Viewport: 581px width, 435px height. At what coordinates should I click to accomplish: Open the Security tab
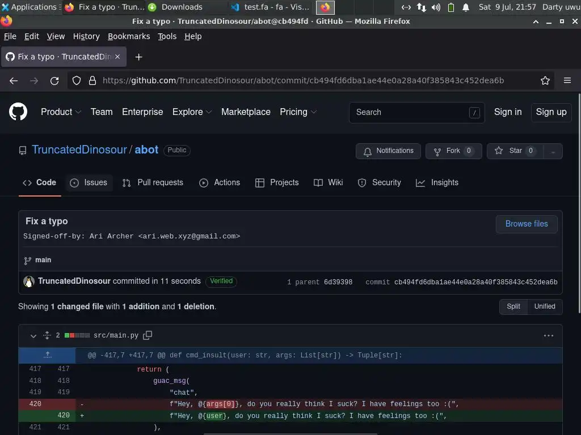(380, 183)
